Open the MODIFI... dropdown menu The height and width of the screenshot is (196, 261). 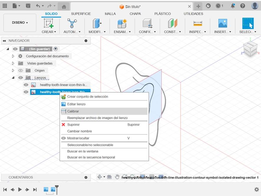click(97, 32)
